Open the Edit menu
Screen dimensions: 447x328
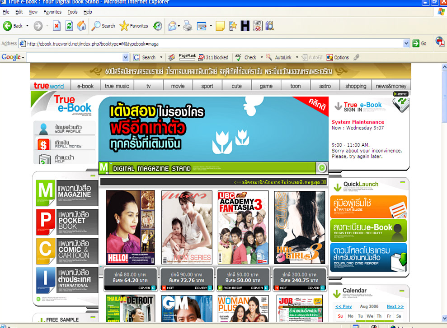tap(19, 12)
